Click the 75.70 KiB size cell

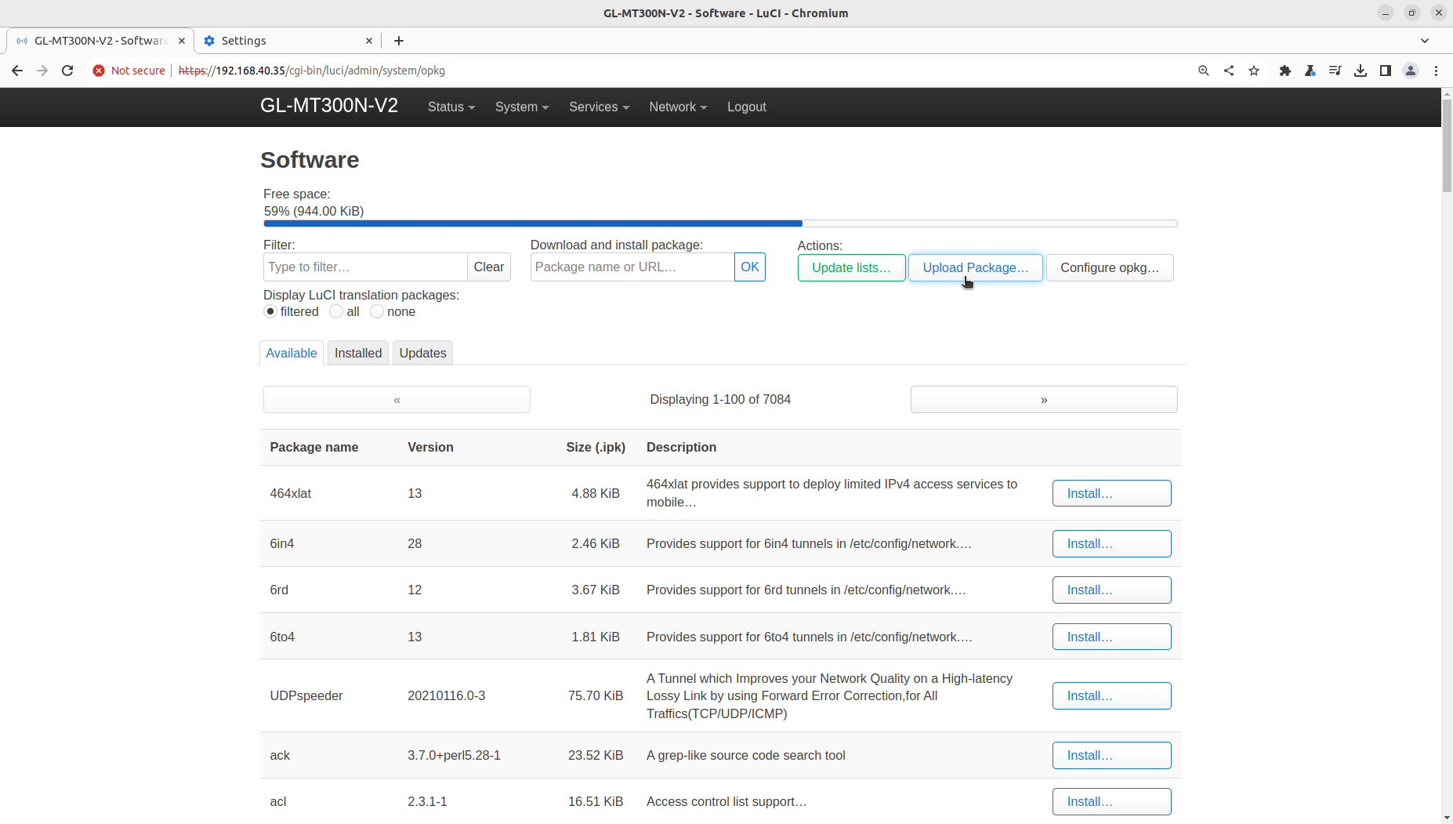596,695
